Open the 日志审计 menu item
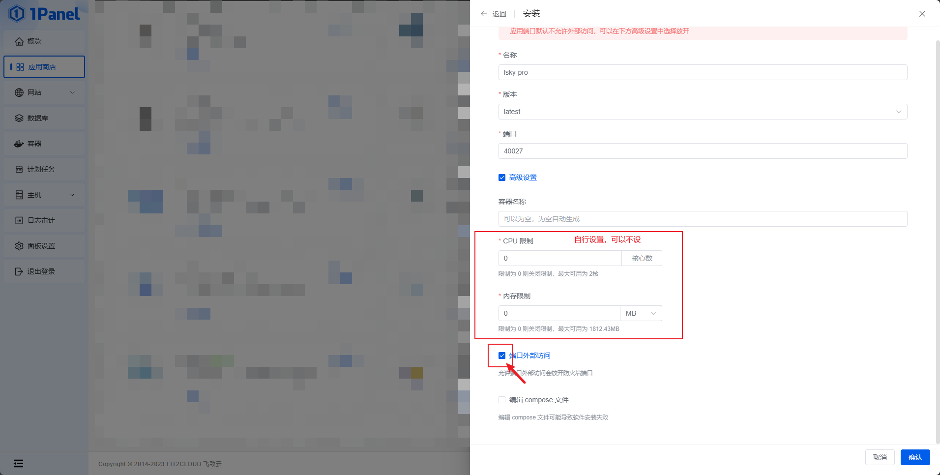940x475 pixels. [x=44, y=220]
